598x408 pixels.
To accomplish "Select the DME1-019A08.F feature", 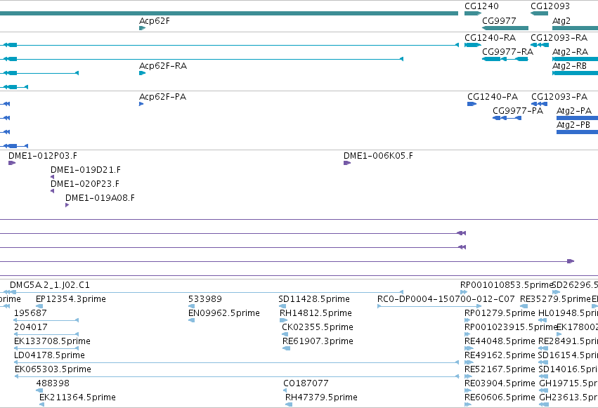I will (67, 205).
